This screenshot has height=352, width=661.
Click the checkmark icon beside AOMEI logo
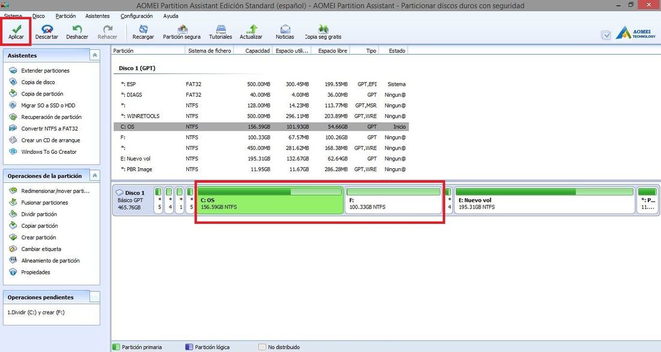[x=606, y=35]
